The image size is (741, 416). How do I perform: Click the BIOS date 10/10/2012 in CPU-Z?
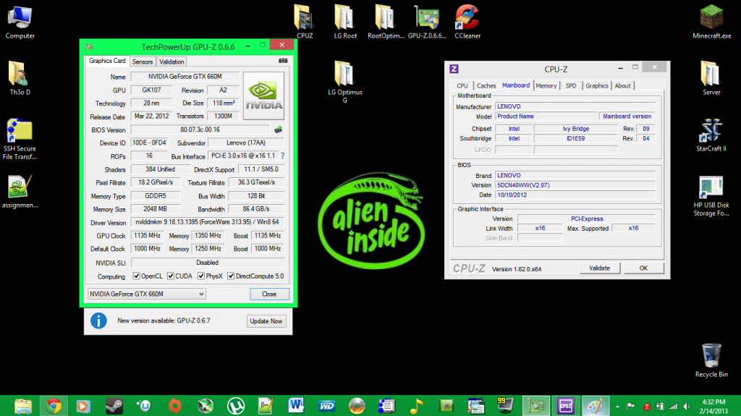575,195
